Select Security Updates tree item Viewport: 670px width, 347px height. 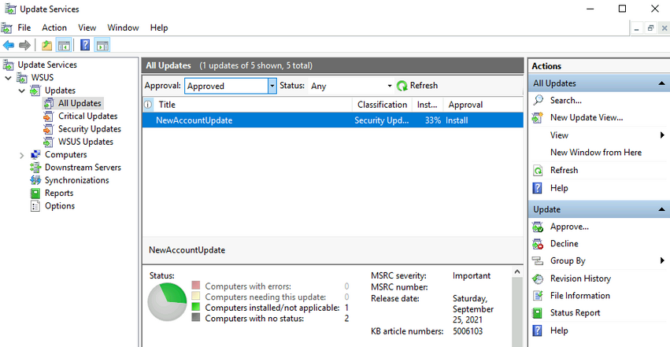point(90,129)
